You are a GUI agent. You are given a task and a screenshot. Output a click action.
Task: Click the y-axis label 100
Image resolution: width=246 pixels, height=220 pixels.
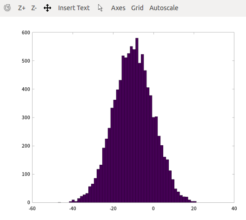tap(26, 174)
